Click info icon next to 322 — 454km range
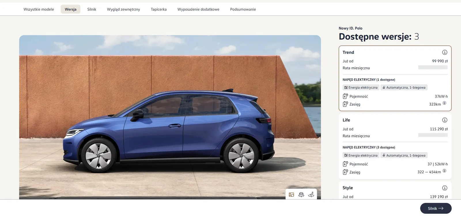This screenshot has width=461, height=216. [x=444, y=171]
